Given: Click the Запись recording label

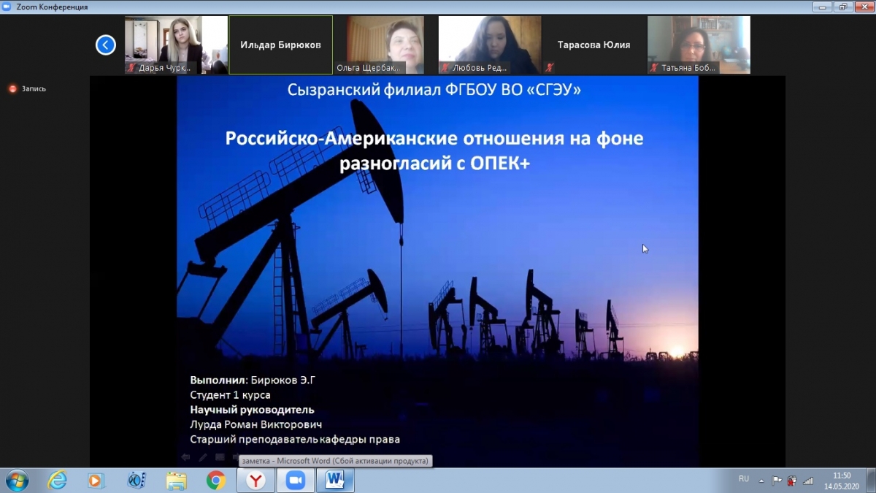Looking at the screenshot, I should coord(34,89).
